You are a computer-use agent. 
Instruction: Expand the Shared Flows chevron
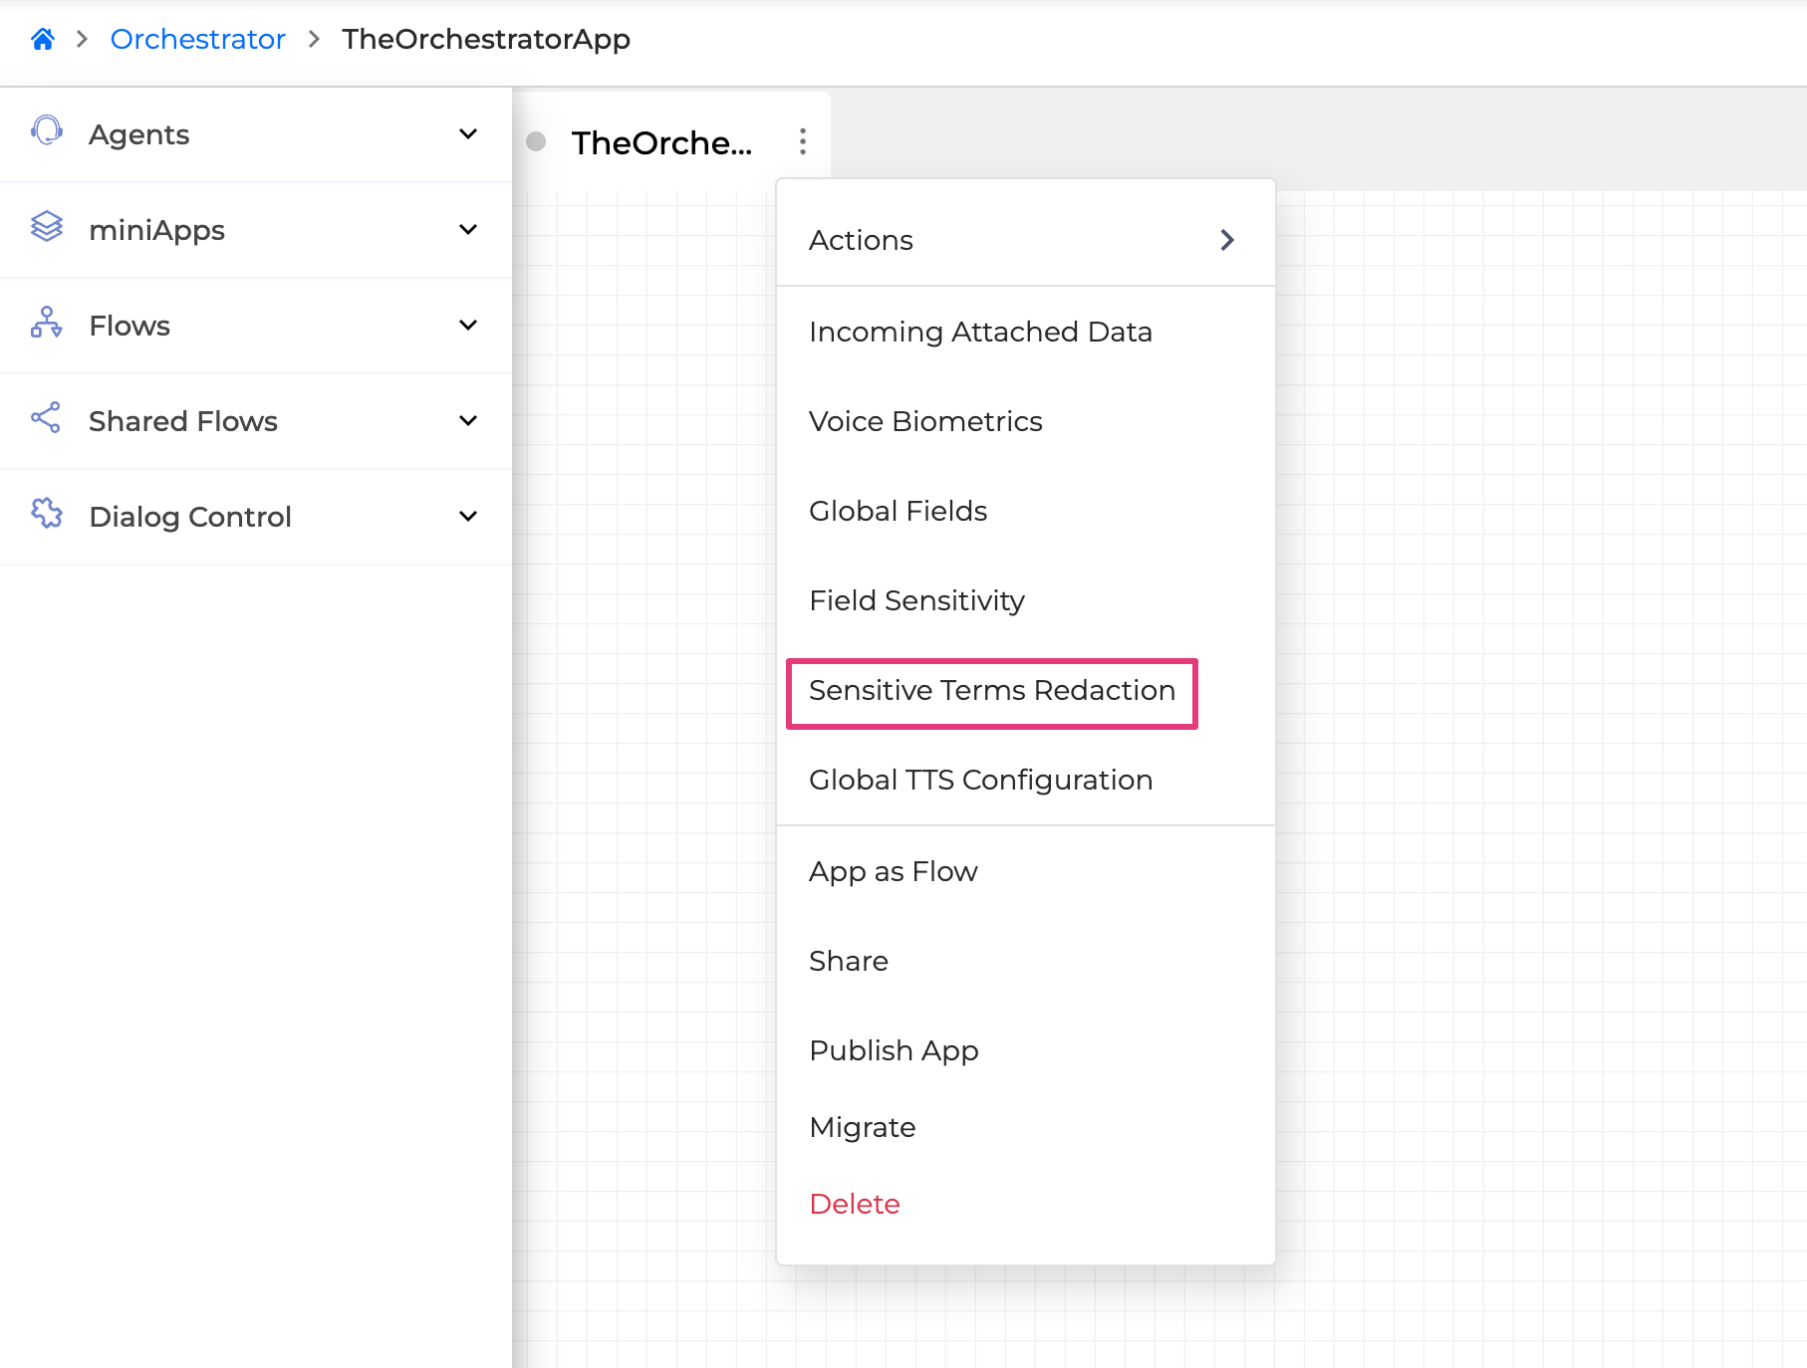[468, 421]
